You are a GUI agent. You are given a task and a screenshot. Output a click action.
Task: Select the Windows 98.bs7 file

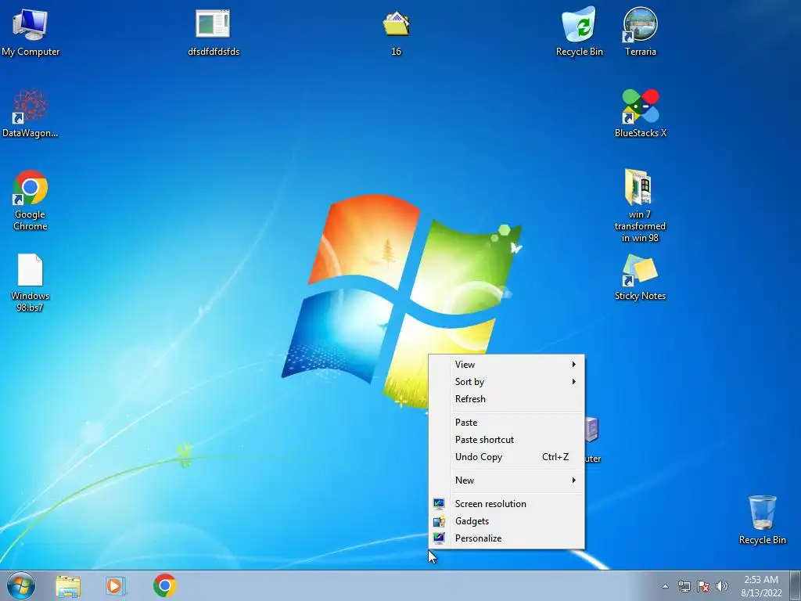(x=31, y=282)
